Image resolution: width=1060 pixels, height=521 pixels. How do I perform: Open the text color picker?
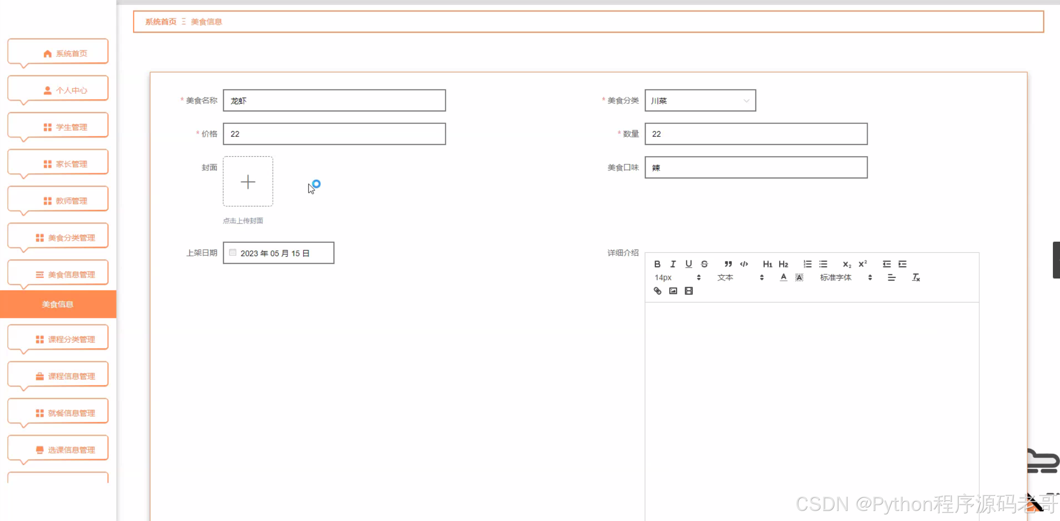point(783,277)
